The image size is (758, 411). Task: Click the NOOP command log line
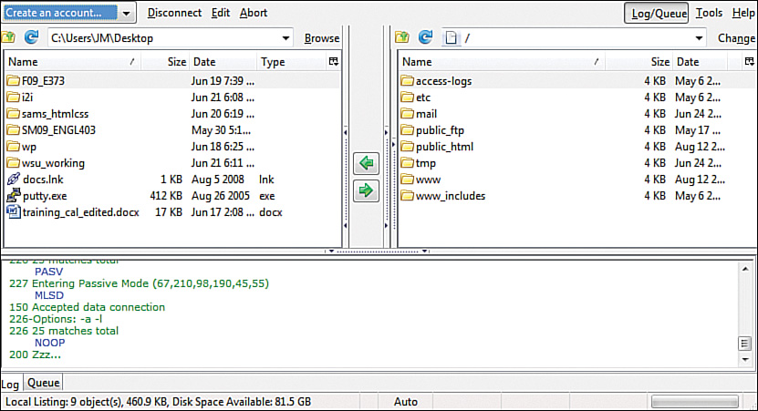coord(49,343)
